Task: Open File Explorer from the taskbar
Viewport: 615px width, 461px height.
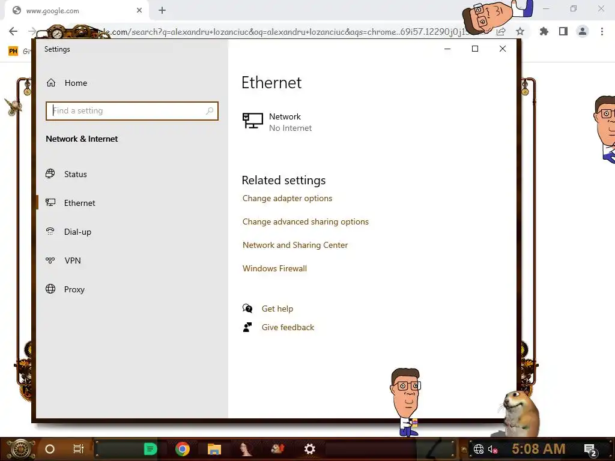Action: pyautogui.click(x=214, y=449)
